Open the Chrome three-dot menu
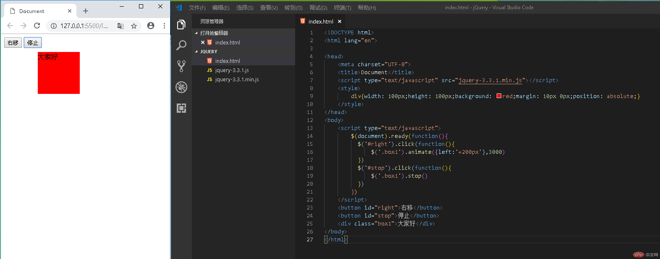The width and height of the screenshot is (660, 259). (x=164, y=26)
